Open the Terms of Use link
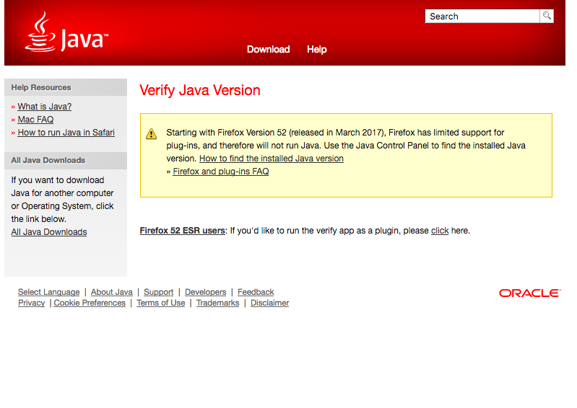Screen dimensions: 577x408 (160, 303)
